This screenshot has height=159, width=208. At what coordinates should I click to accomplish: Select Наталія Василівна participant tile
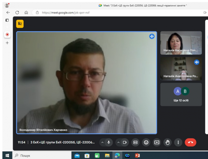[181, 43]
